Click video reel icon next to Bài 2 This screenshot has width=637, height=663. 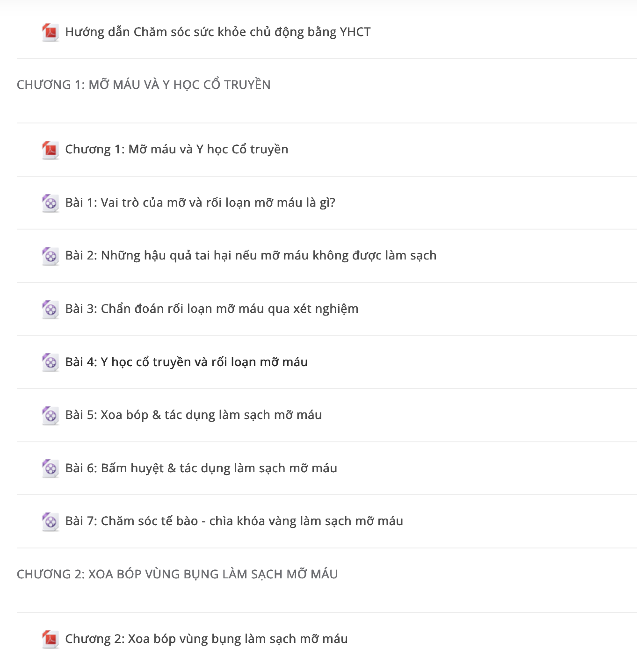point(51,256)
